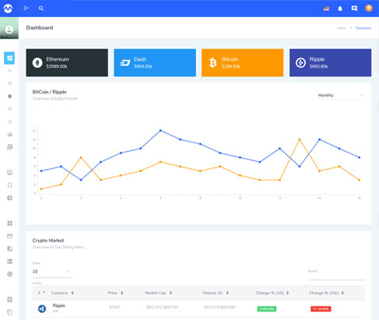This screenshot has height=320, width=379.
Task: Click the Home breadcrumb link
Action: click(341, 28)
